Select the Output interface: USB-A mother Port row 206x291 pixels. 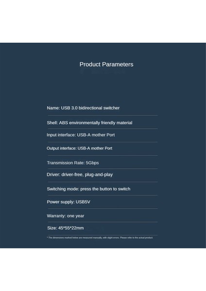(x=79, y=148)
